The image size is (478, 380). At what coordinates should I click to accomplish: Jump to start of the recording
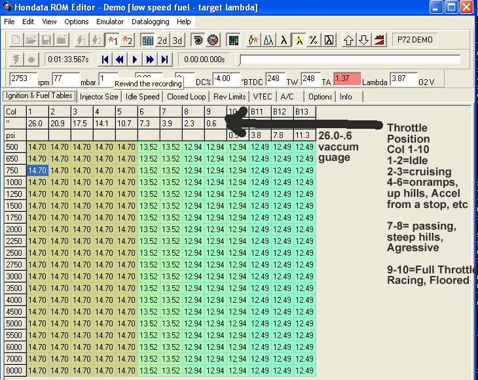click(105, 60)
